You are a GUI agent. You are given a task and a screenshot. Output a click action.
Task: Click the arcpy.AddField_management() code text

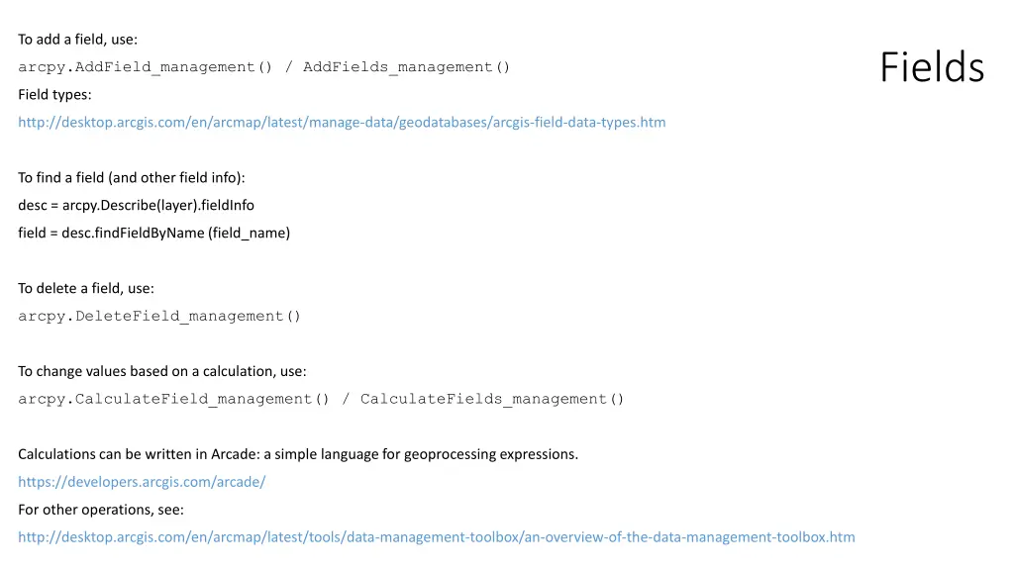pos(146,67)
